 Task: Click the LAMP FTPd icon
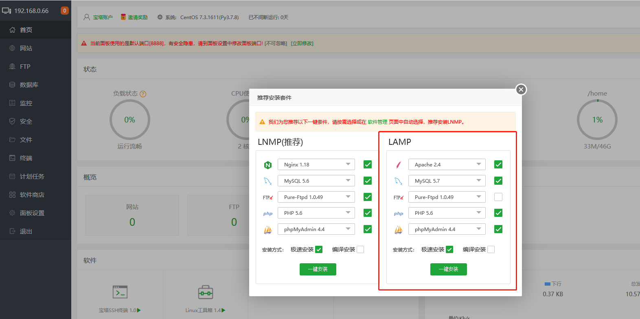(x=399, y=197)
